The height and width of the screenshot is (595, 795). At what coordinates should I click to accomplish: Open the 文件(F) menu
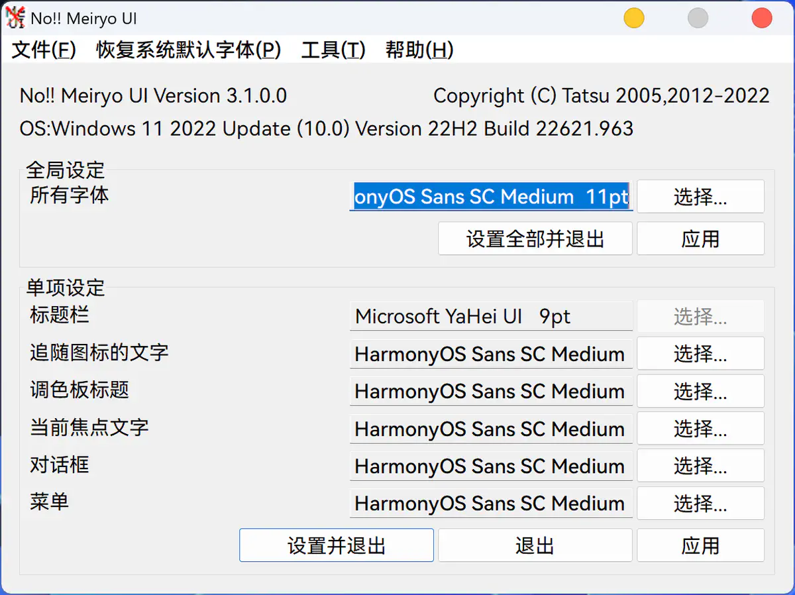pos(44,50)
